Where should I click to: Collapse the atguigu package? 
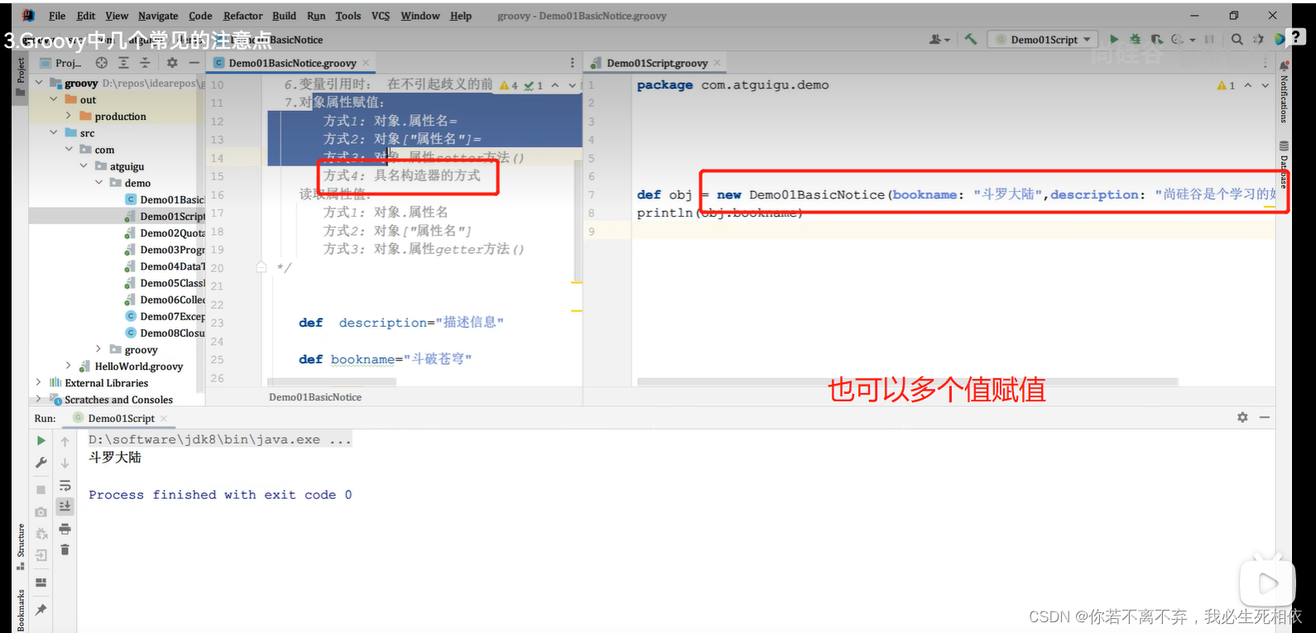tap(84, 165)
